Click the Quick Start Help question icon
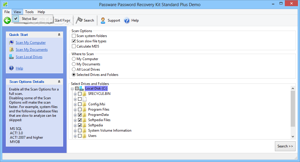300x162 pixels. tap(11, 68)
